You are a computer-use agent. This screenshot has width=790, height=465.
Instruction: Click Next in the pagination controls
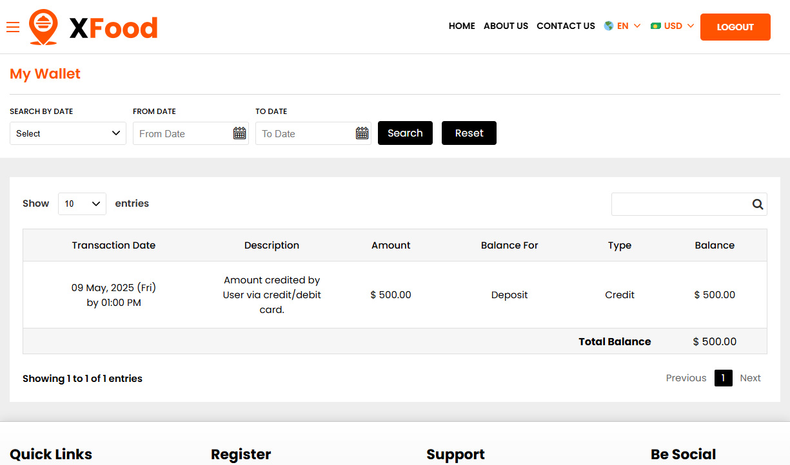click(750, 378)
